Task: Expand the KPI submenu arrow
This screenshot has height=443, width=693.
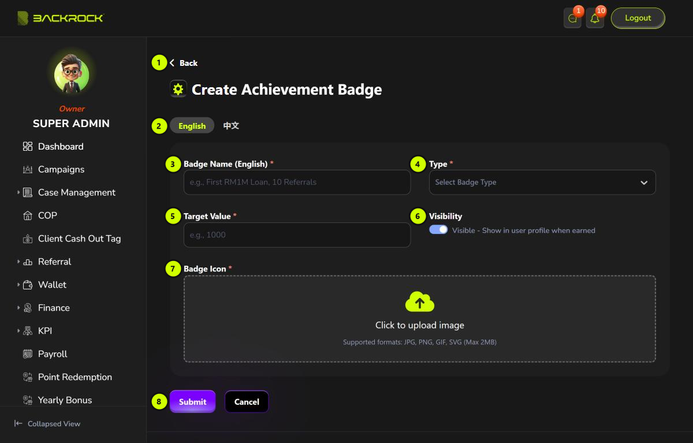Action: coord(18,331)
